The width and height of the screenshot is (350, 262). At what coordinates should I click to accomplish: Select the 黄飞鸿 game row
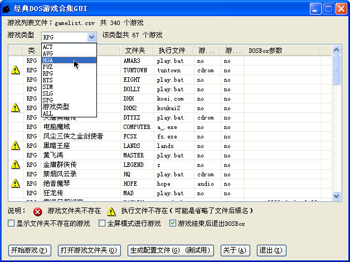point(170,155)
